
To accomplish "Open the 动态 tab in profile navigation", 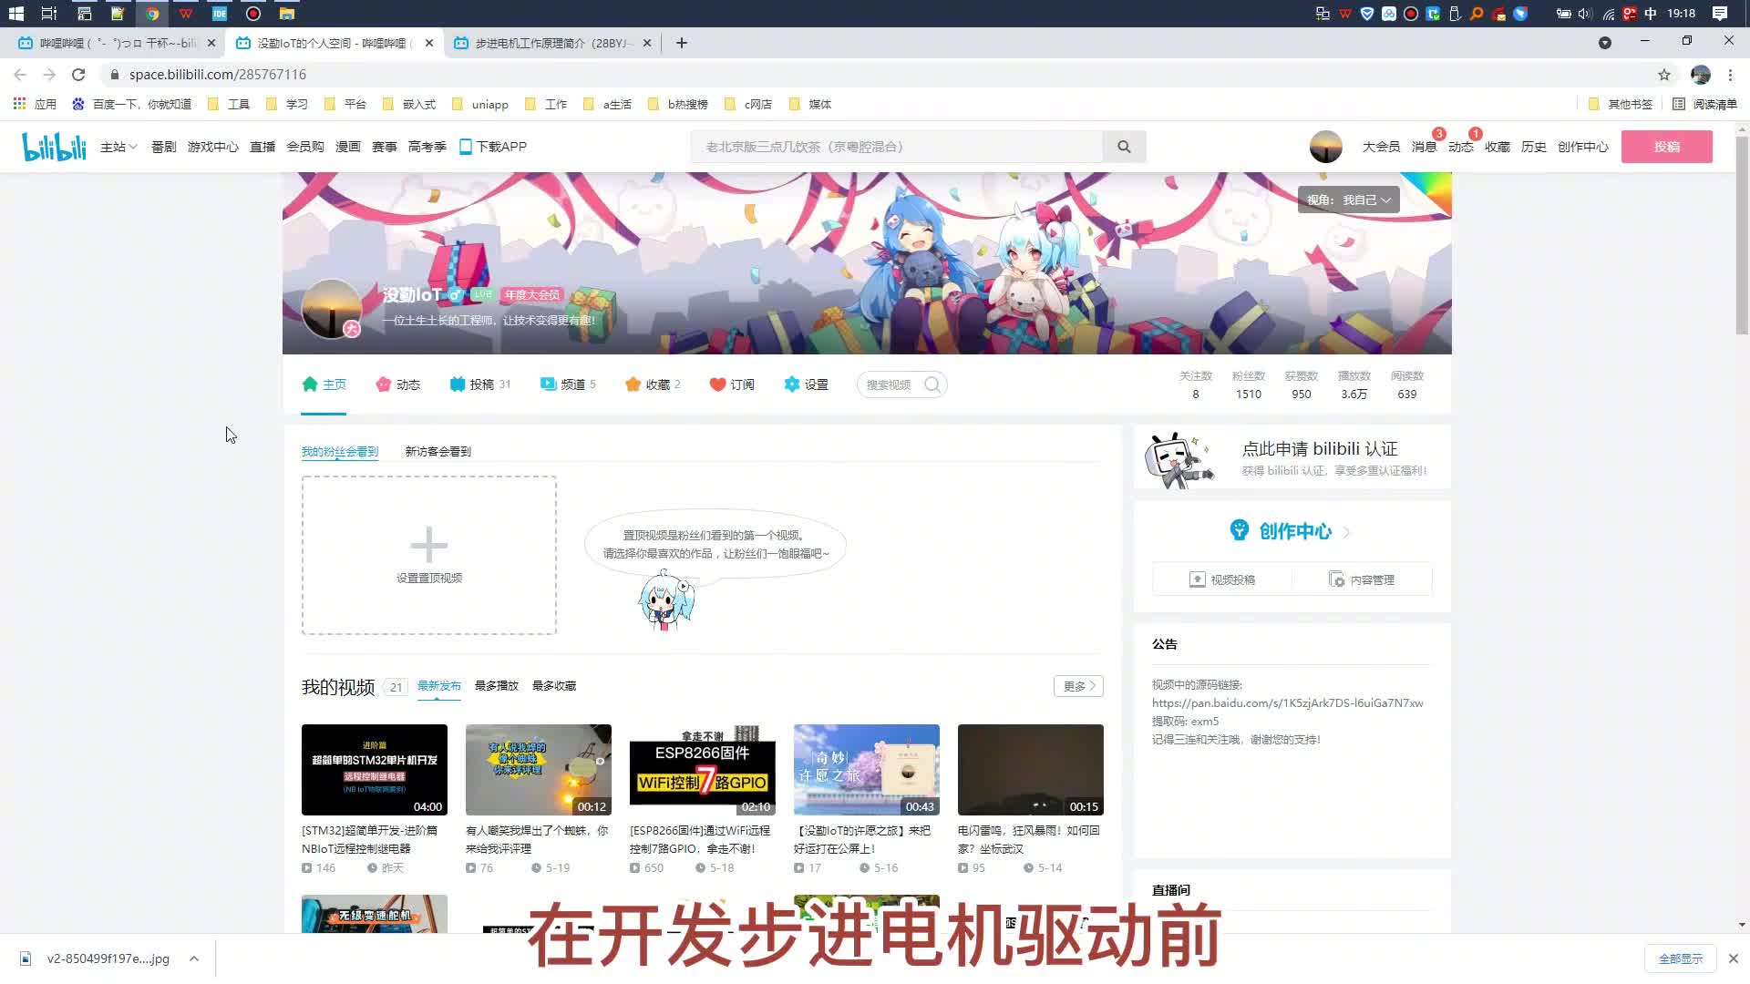I will coord(398,384).
